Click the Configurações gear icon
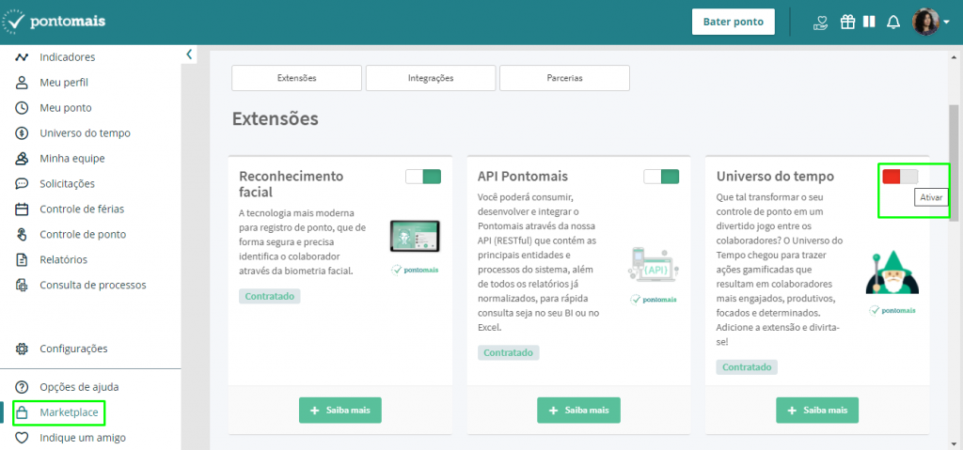963x450 pixels. tap(23, 349)
